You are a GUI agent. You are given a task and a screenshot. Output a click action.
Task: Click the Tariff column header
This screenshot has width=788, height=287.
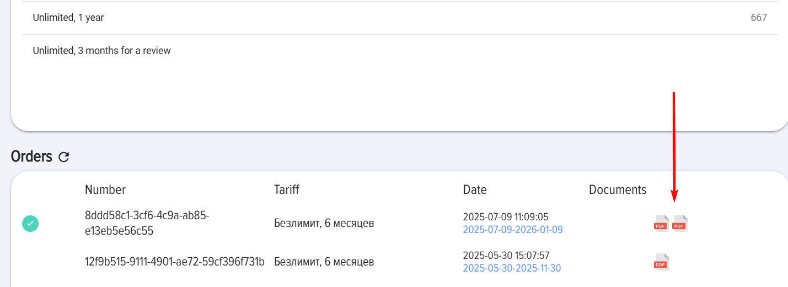tap(287, 190)
